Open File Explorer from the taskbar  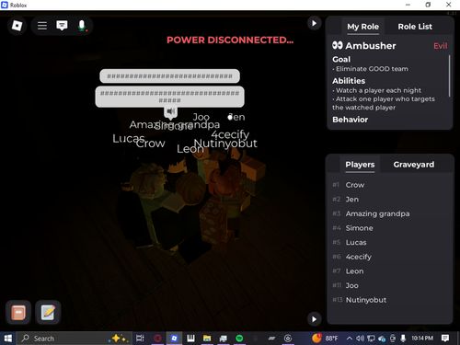pos(207,339)
